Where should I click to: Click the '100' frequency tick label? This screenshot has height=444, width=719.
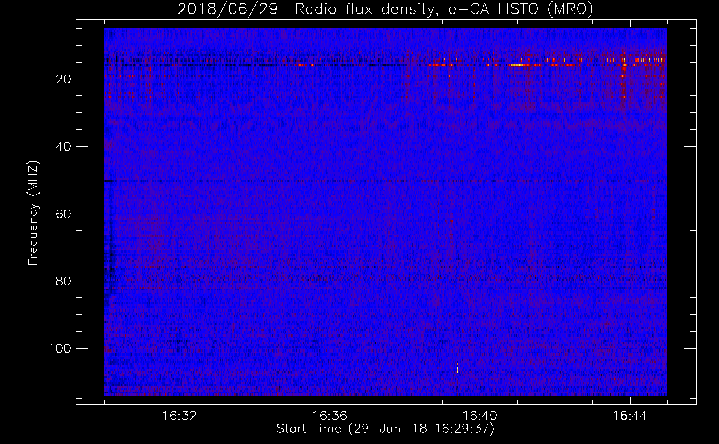[x=60, y=349]
